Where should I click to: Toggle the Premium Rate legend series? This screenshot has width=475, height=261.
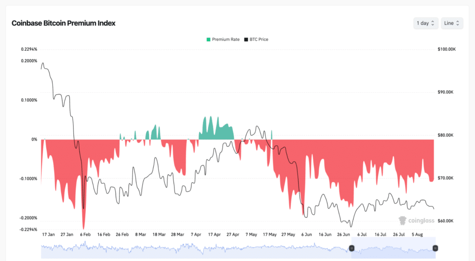pyautogui.click(x=223, y=39)
